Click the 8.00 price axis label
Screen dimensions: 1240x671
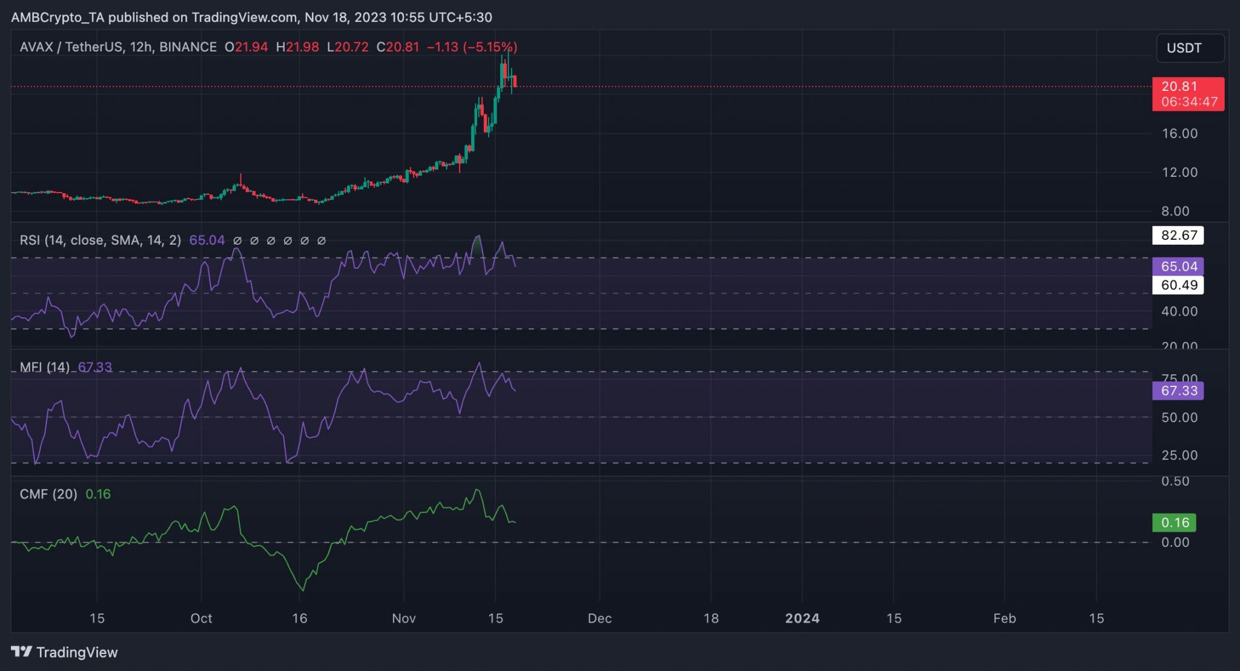[x=1175, y=211]
